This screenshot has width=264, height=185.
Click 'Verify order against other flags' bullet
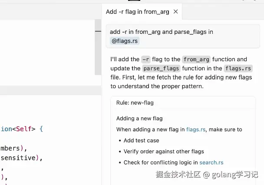point(164,152)
